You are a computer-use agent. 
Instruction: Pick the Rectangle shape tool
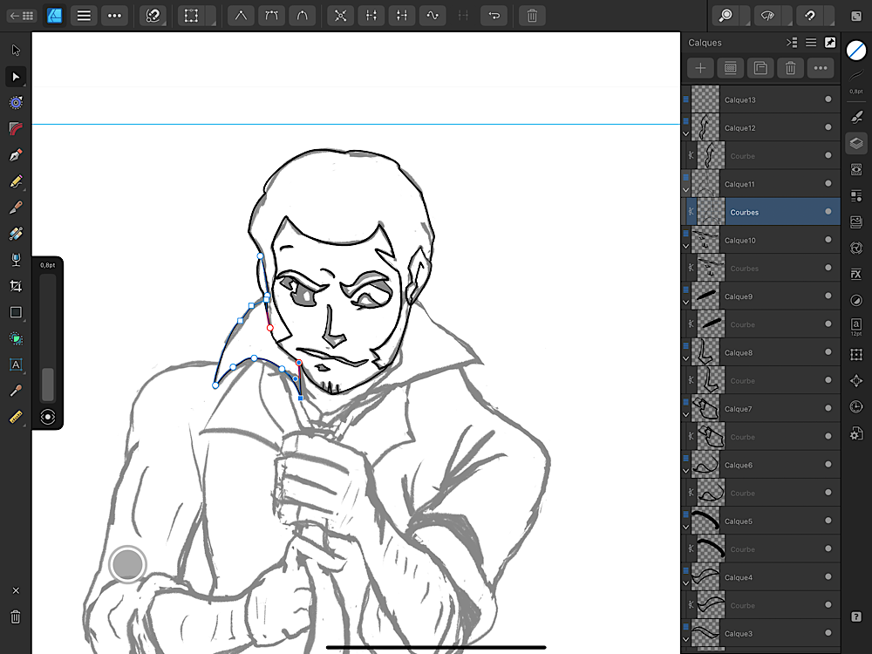click(16, 312)
